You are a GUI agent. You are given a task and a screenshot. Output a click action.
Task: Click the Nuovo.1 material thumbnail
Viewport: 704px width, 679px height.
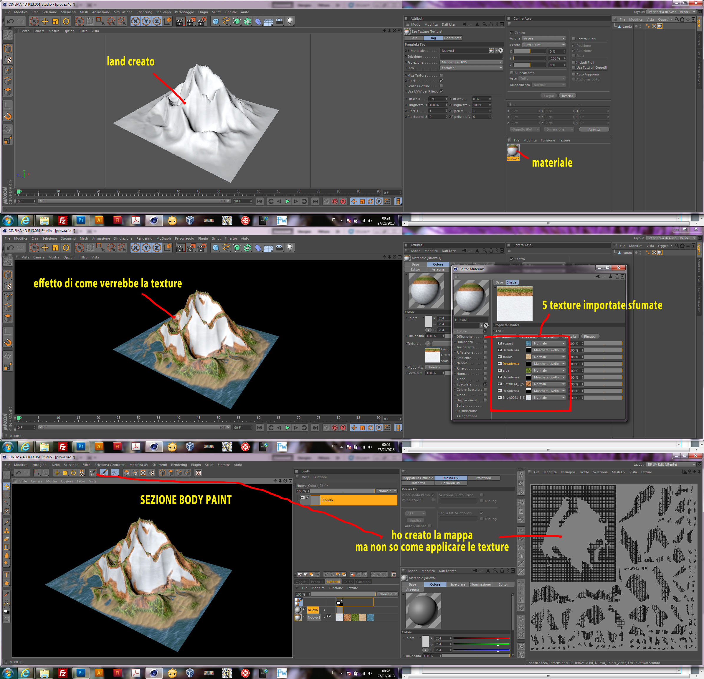tap(513, 151)
